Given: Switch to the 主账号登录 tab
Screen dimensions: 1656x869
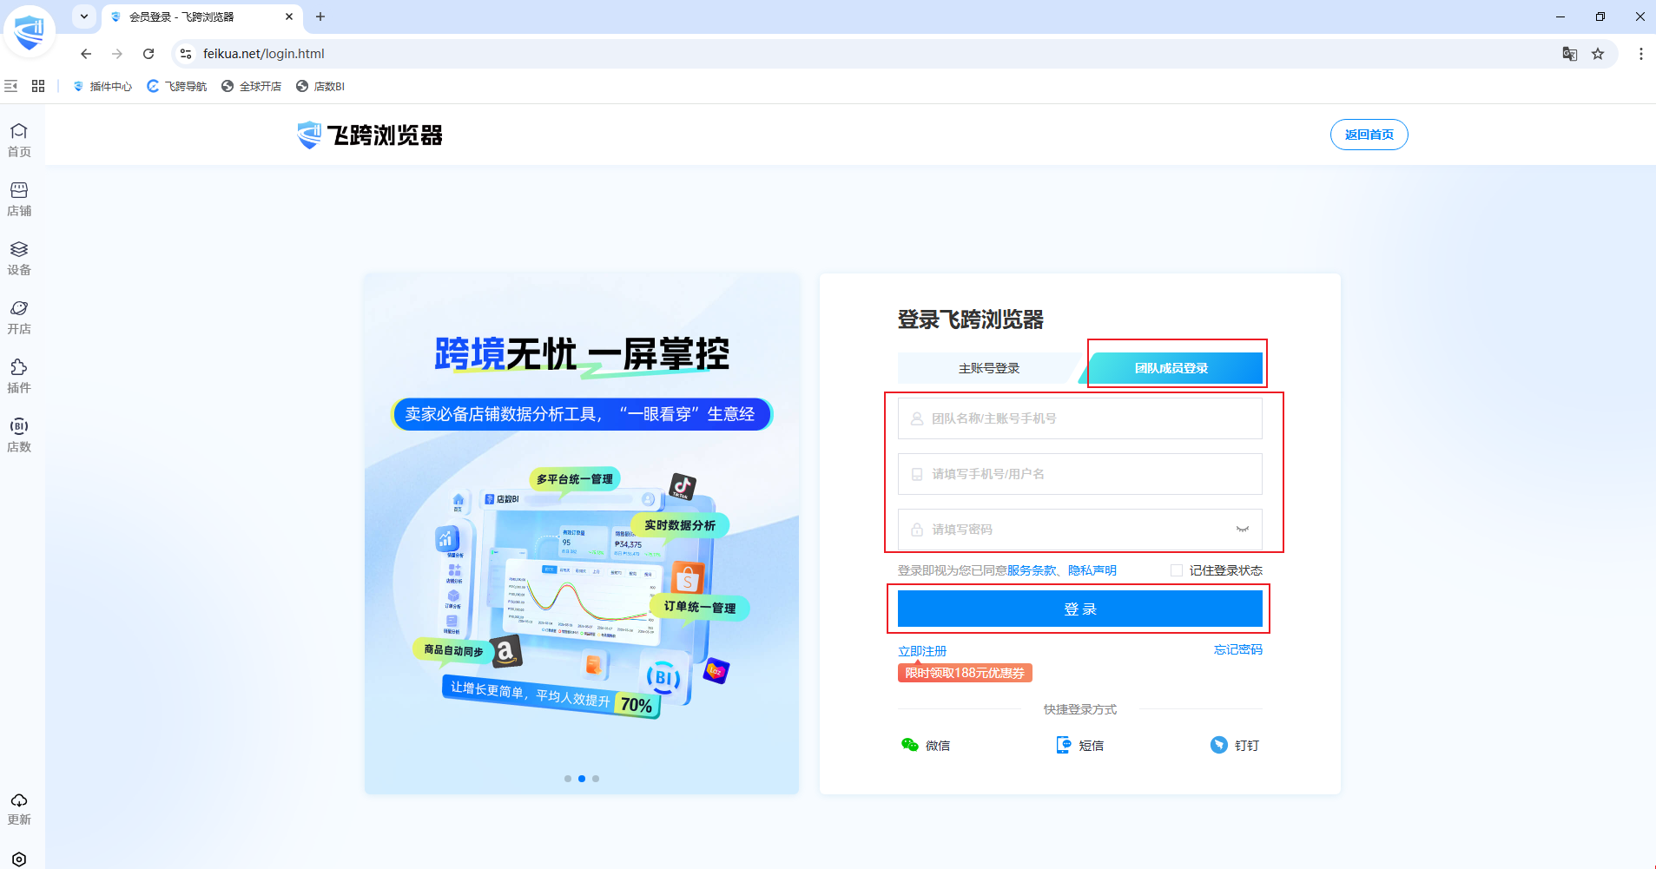Looking at the screenshot, I should coord(989,368).
